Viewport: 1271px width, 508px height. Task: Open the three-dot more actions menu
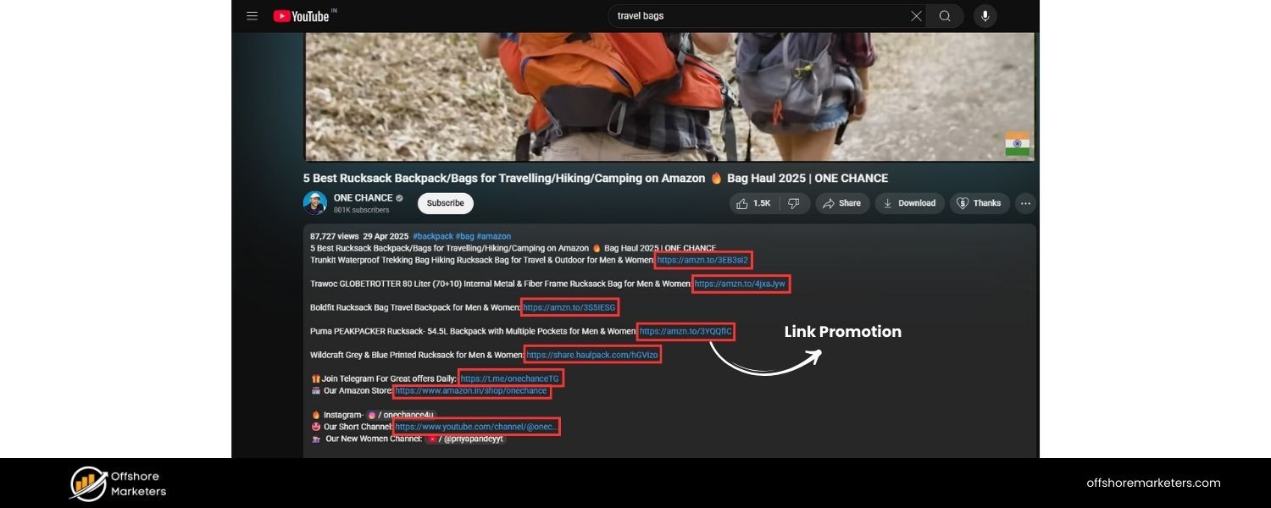(x=1024, y=203)
